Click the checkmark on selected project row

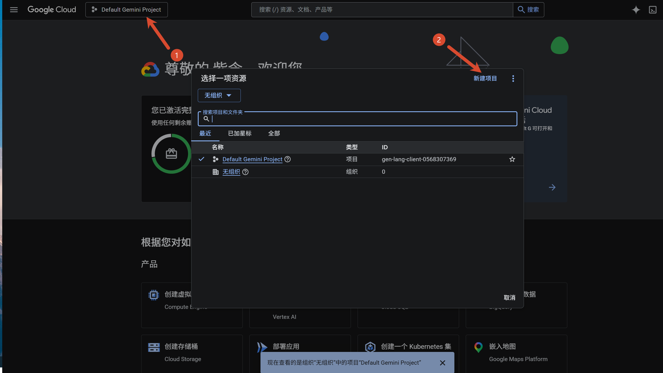pos(201,159)
